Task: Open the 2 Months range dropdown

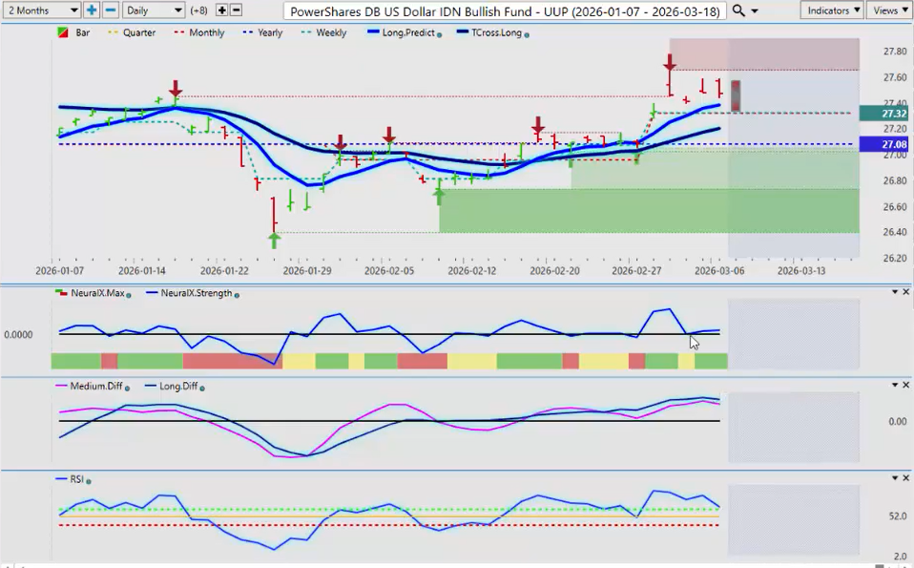Action: coord(42,11)
